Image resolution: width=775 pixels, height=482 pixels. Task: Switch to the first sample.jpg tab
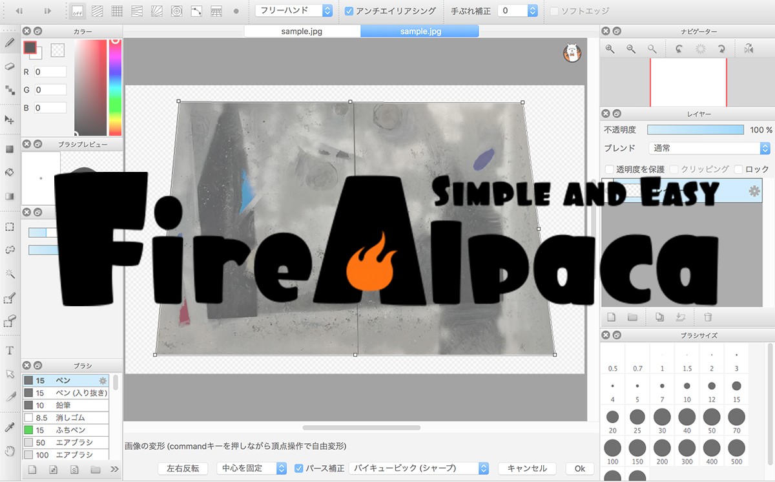point(302,31)
